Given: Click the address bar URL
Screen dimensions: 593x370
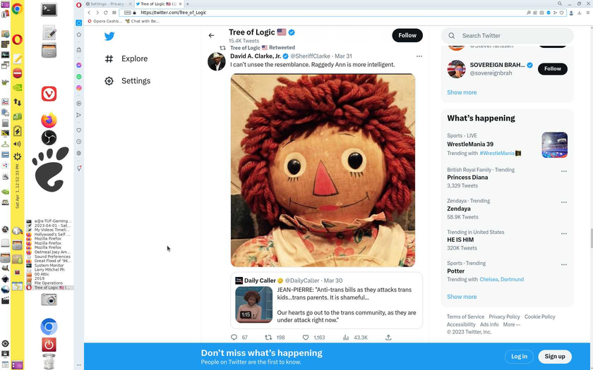Looking at the screenshot, I should tap(173, 13).
